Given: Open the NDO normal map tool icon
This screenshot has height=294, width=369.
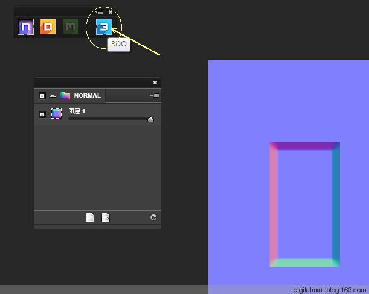Looking at the screenshot, I should 25,27.
